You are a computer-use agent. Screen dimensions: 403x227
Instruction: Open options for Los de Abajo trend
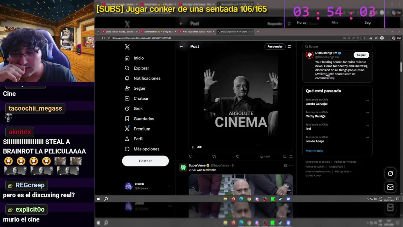coord(367,138)
